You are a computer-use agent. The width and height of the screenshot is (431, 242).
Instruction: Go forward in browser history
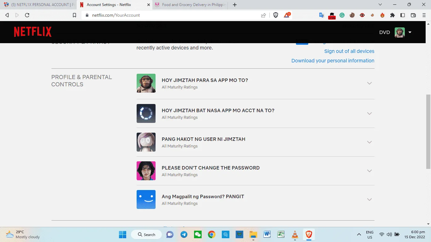17,15
